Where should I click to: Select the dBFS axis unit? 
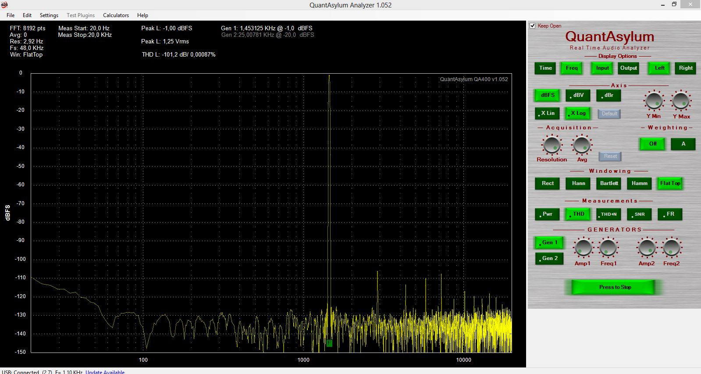coord(547,95)
